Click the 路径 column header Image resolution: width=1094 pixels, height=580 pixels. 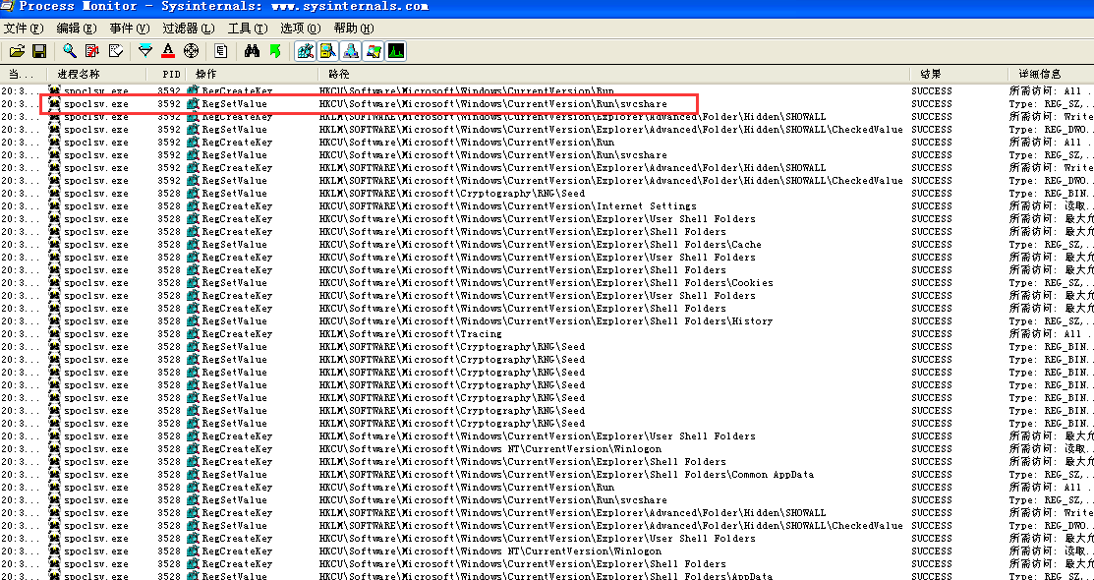(339, 74)
